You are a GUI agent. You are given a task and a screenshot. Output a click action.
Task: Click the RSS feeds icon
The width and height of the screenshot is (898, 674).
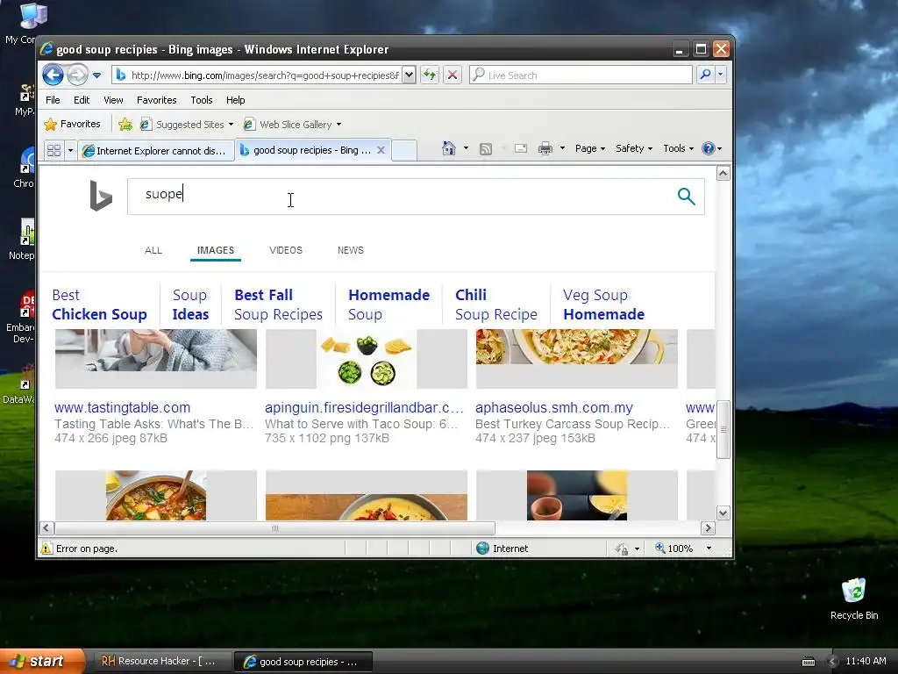point(486,149)
